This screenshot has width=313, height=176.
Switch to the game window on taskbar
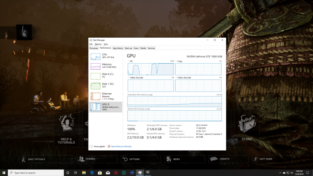point(148,173)
